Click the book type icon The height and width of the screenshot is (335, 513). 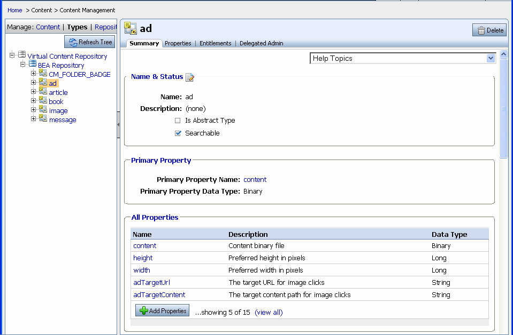point(43,100)
